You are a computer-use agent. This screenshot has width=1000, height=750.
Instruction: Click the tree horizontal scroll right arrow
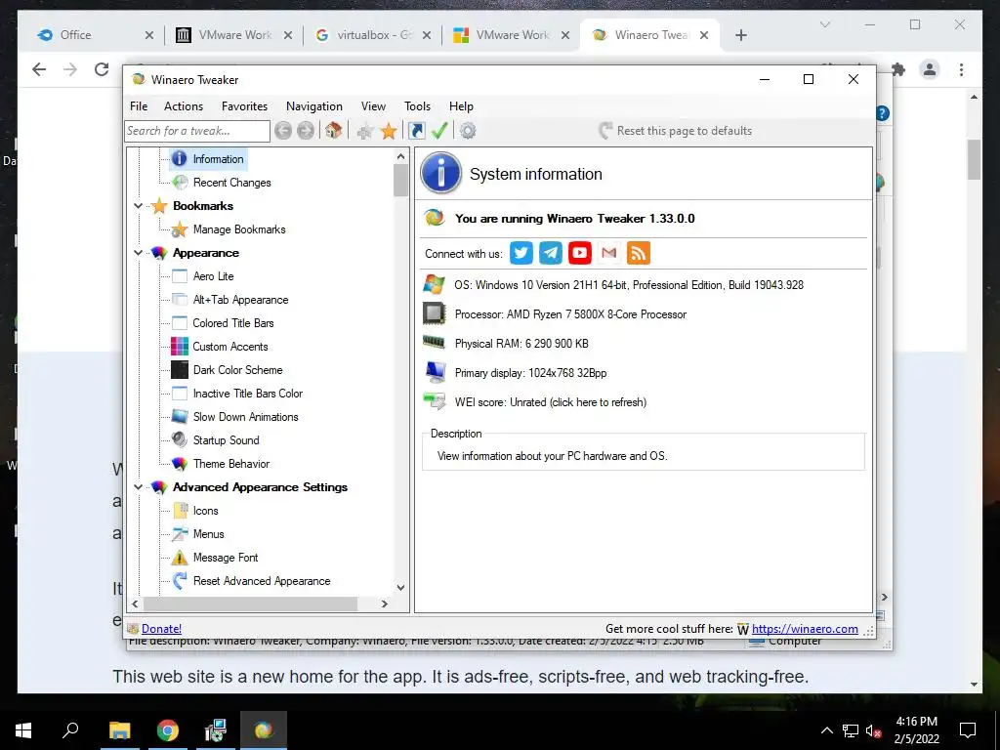[384, 604]
